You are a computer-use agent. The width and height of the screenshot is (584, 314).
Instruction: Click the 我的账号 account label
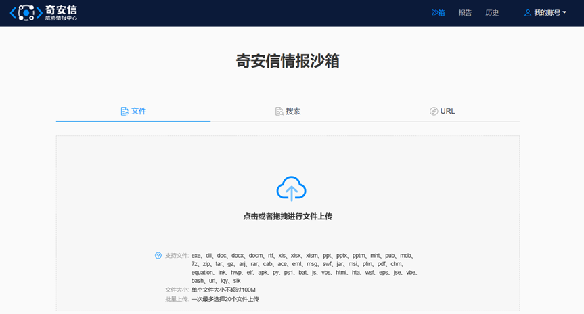coord(547,13)
